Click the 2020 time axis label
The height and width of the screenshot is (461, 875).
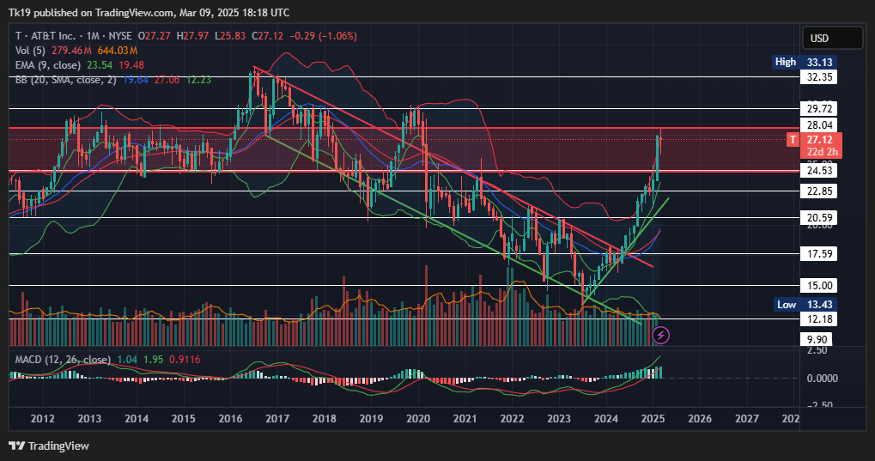coord(418,419)
